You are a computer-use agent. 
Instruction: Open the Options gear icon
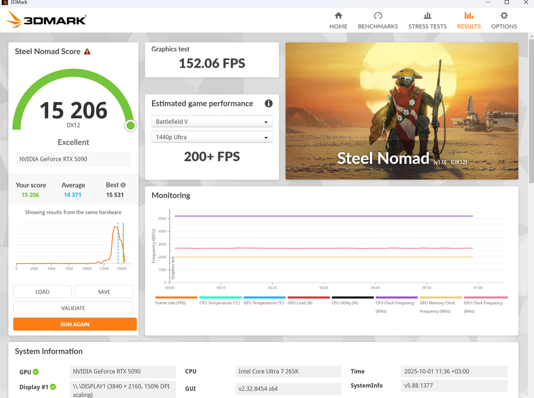(504, 16)
